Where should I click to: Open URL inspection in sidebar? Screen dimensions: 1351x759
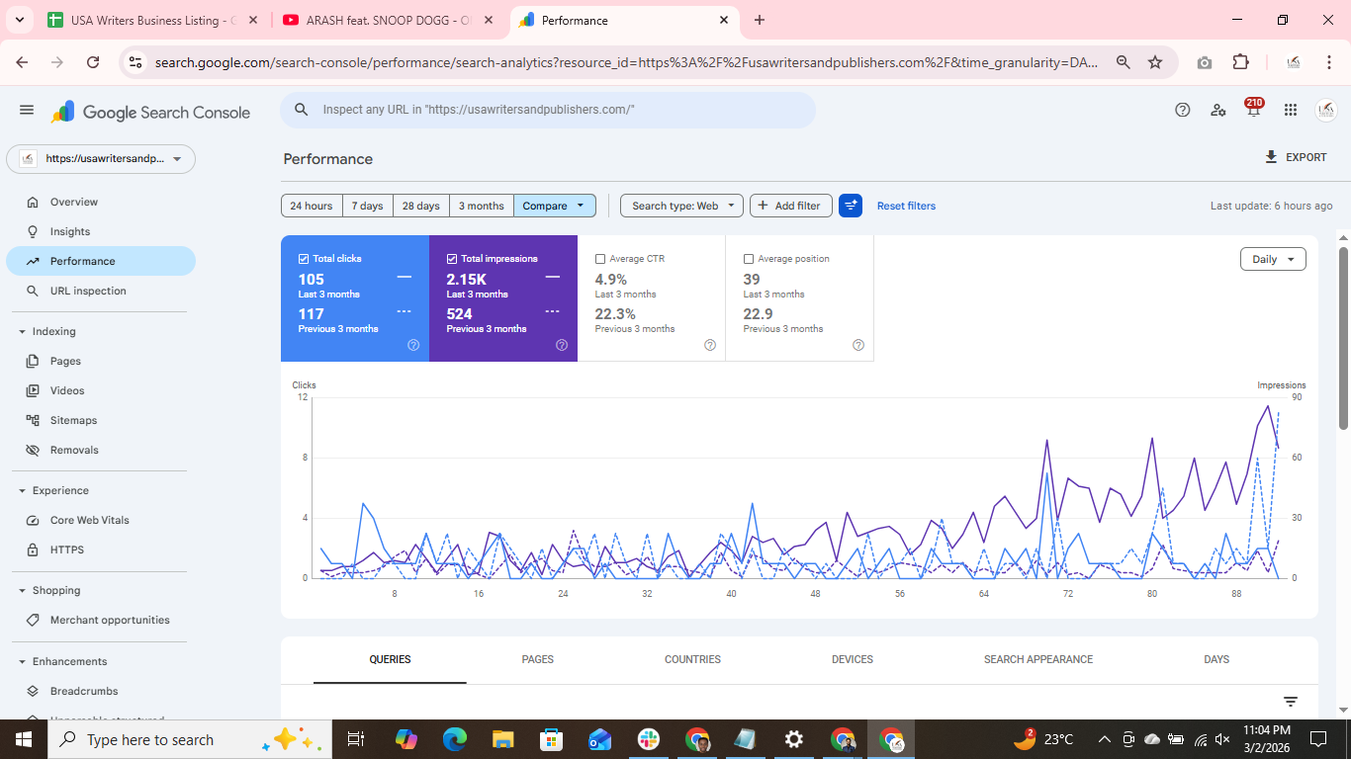[x=101, y=291]
